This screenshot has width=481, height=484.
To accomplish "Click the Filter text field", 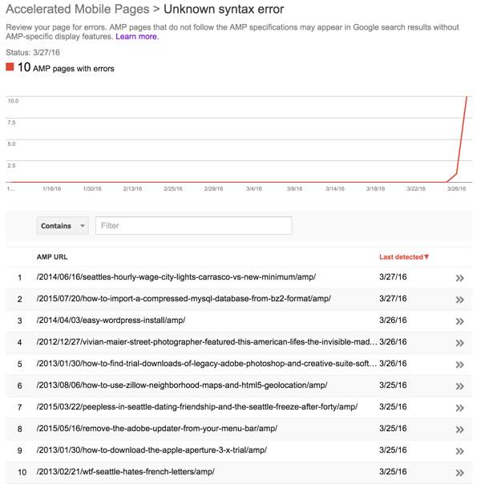I will pos(193,226).
